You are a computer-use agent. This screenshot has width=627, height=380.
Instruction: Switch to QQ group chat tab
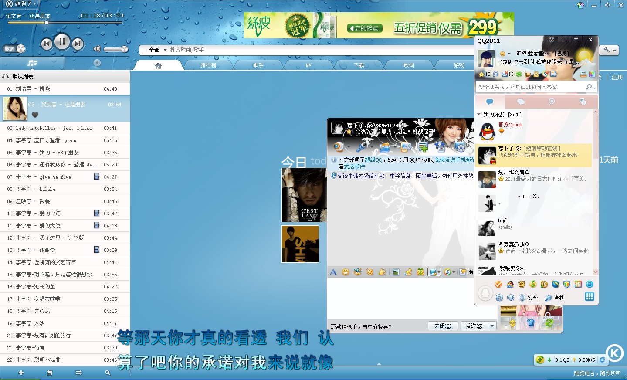pos(521,102)
